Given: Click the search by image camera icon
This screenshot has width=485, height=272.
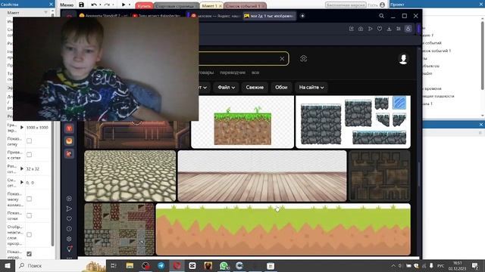Looking at the screenshot, I should pos(303,59).
